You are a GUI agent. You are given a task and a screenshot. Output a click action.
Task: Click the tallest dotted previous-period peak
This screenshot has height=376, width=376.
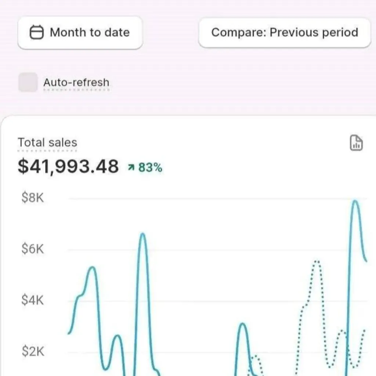[317, 261]
